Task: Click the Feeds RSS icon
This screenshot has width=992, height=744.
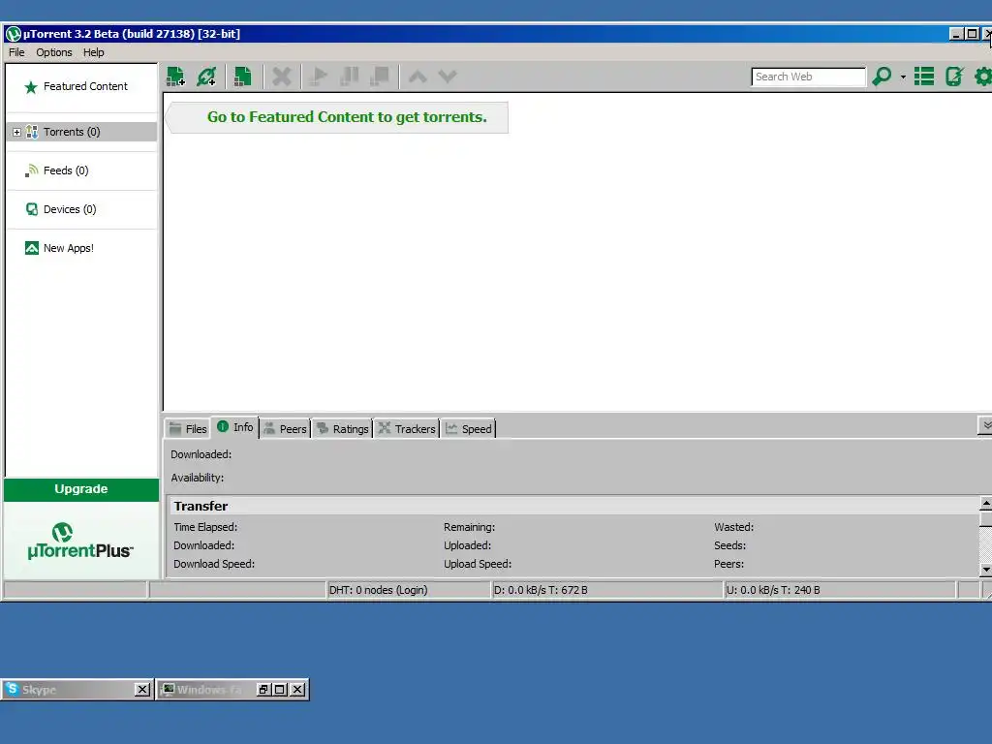Action: tap(31, 170)
